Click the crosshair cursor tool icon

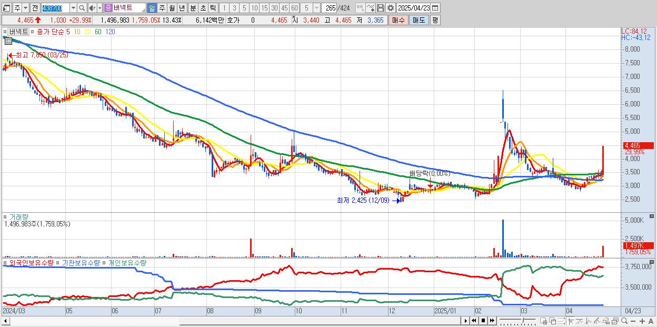[x=571, y=321]
